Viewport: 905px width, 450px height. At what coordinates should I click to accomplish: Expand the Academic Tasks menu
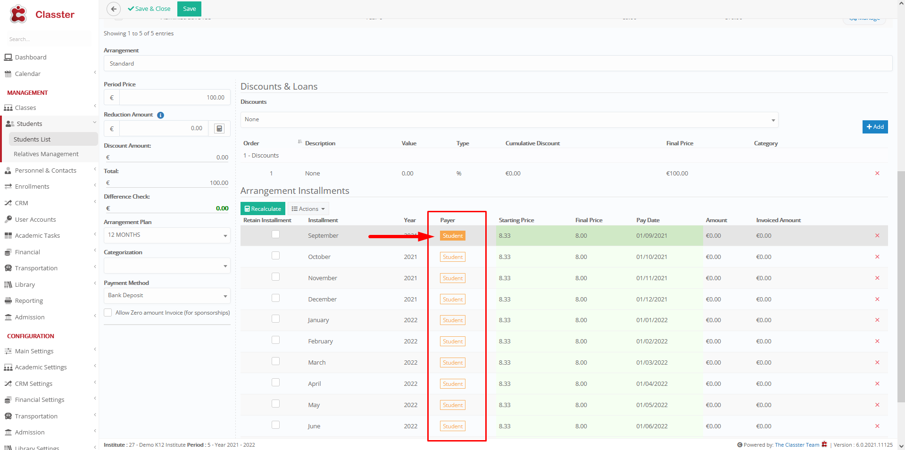[49, 235]
